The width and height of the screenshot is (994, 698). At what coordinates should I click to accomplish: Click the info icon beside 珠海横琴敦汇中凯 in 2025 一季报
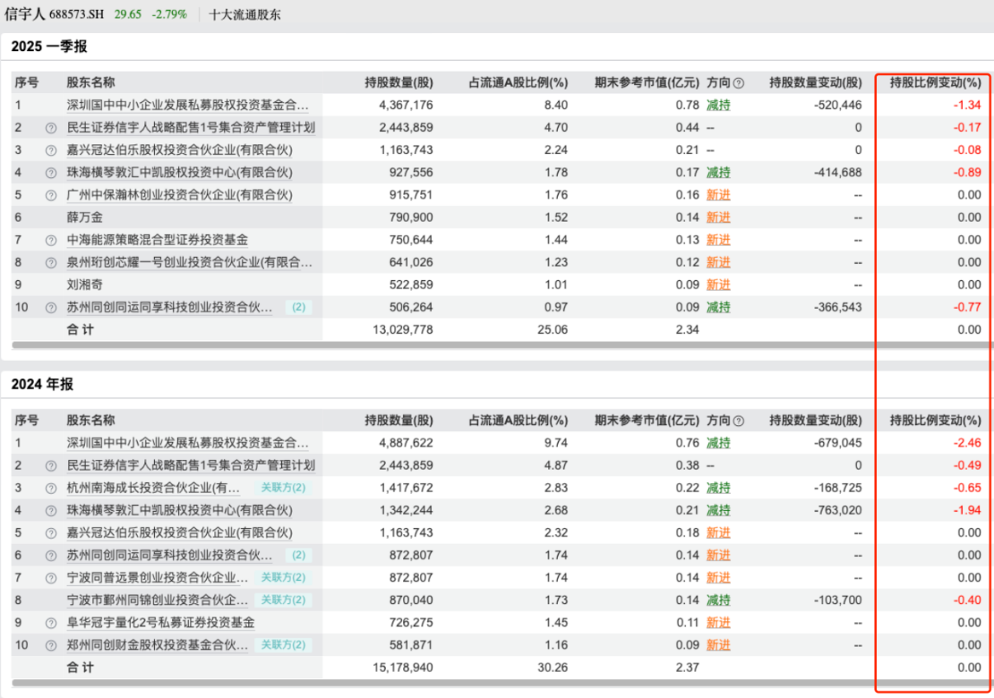(x=51, y=173)
